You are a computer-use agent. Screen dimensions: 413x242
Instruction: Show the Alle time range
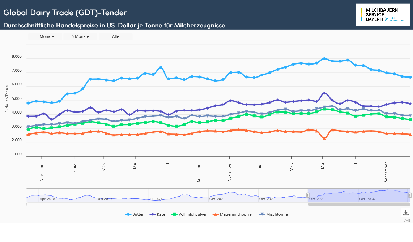[x=116, y=36]
